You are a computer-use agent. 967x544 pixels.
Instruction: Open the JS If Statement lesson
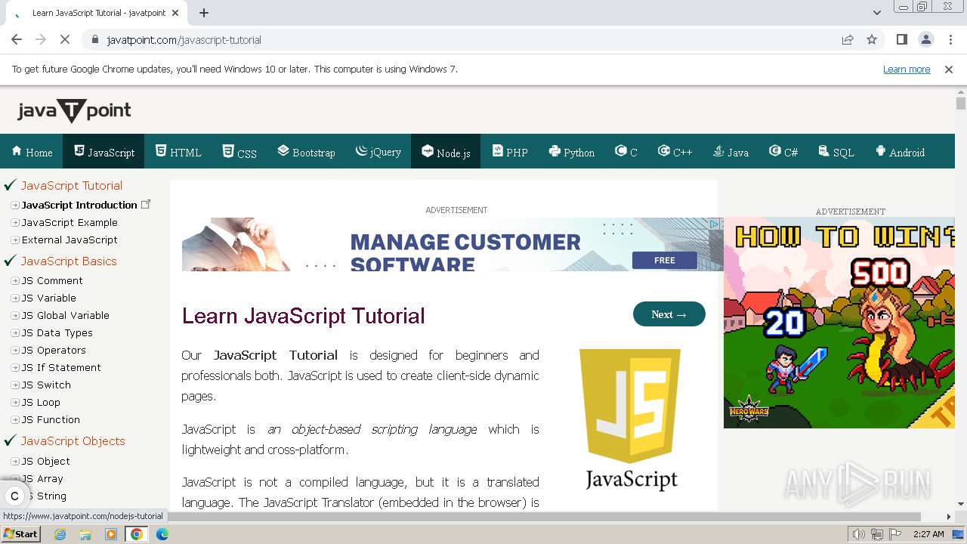(x=61, y=367)
